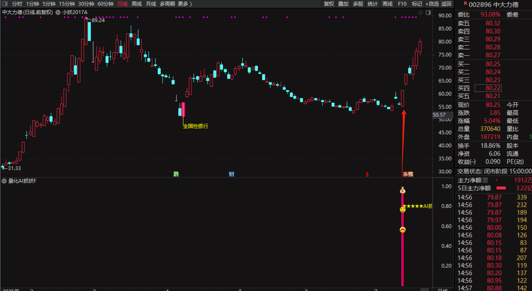Toggle the left sidebar panel icon
This screenshot has height=291, width=532.
(x=5, y=4)
